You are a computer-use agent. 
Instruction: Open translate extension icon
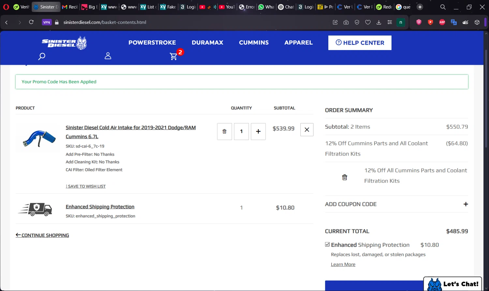(x=453, y=22)
